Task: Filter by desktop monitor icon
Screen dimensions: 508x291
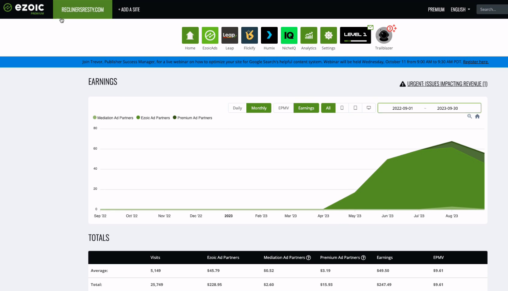Action: click(368, 108)
